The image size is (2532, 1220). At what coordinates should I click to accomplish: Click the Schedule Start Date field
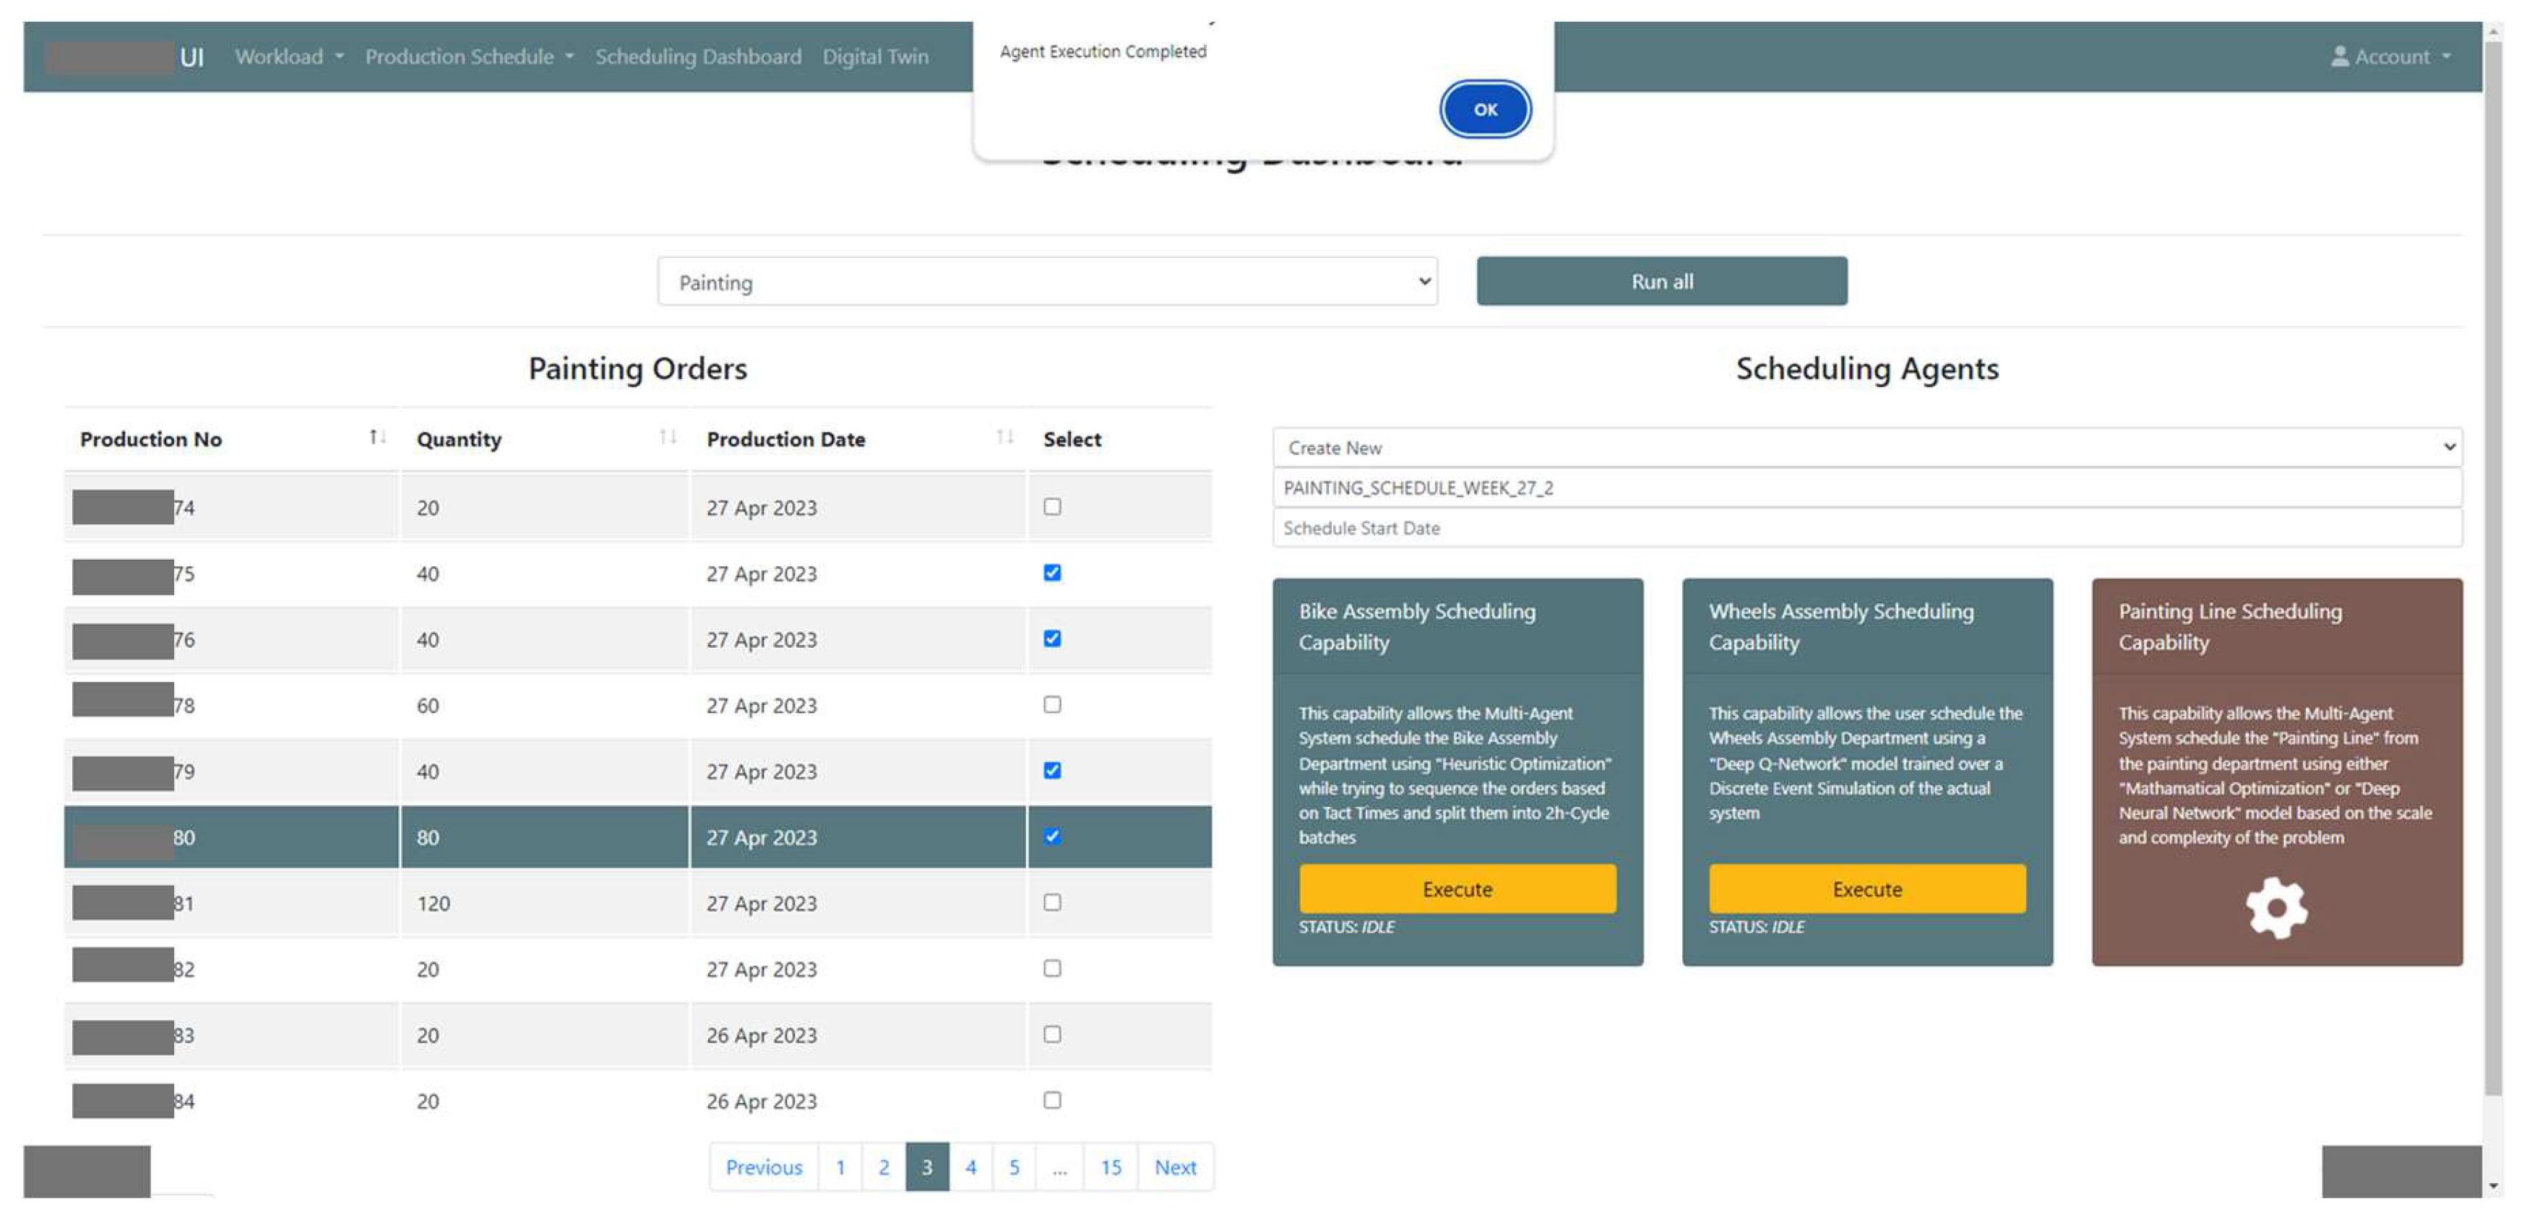pos(1866,529)
